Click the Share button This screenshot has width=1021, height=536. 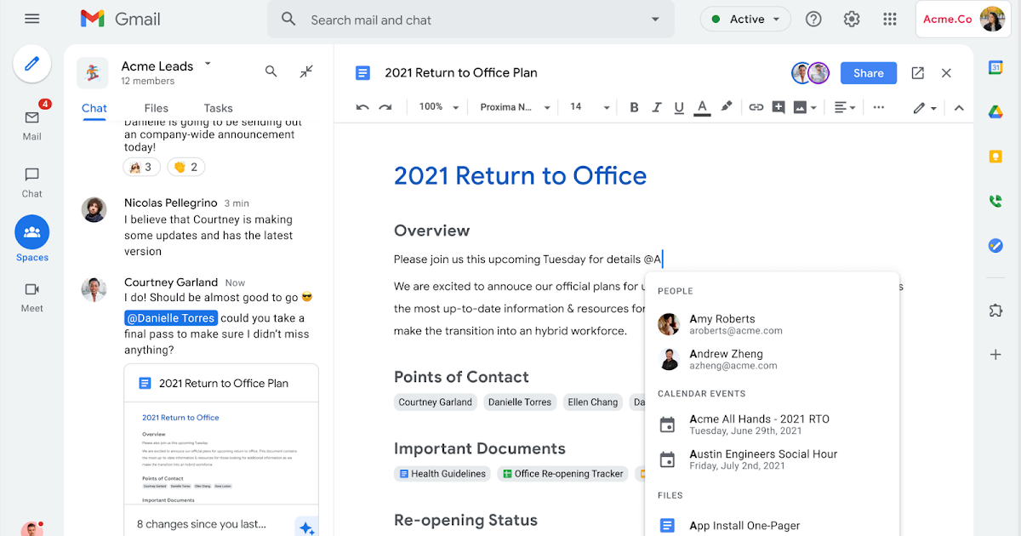pos(868,73)
